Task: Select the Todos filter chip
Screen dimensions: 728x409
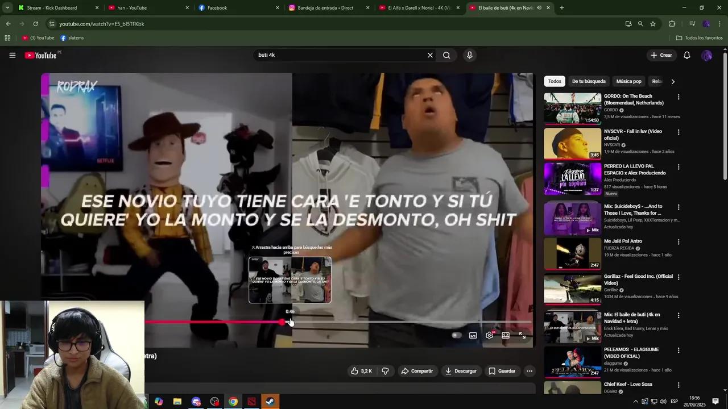Action: pyautogui.click(x=555, y=81)
